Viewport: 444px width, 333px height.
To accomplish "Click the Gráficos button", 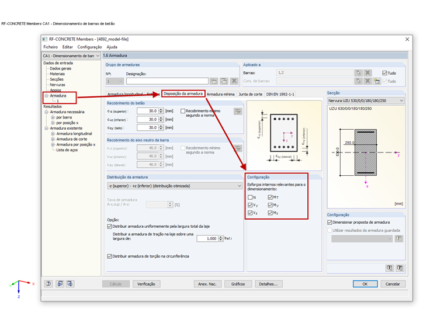I will (x=238, y=284).
